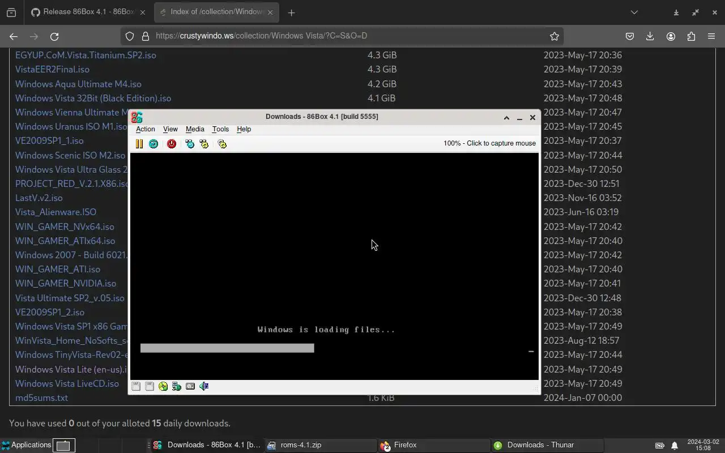
Task: List all tabs dropdown chevron
Action: pyautogui.click(x=634, y=12)
